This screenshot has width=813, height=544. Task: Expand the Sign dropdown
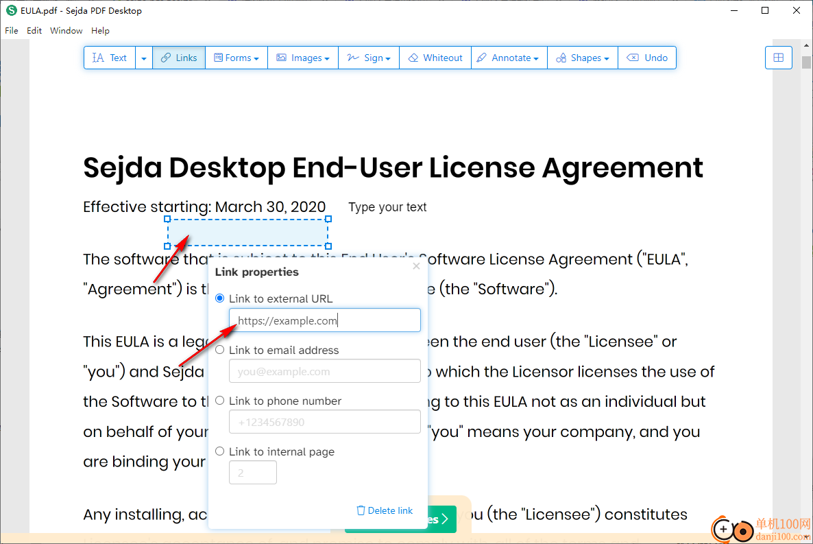(369, 58)
